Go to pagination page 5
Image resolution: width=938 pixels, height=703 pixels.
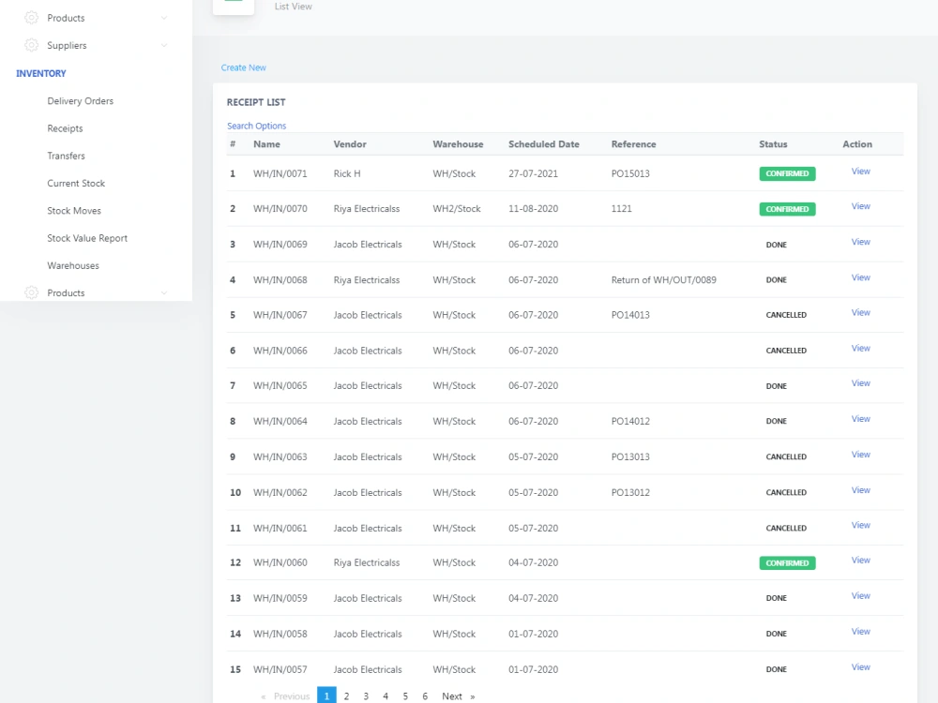405,696
